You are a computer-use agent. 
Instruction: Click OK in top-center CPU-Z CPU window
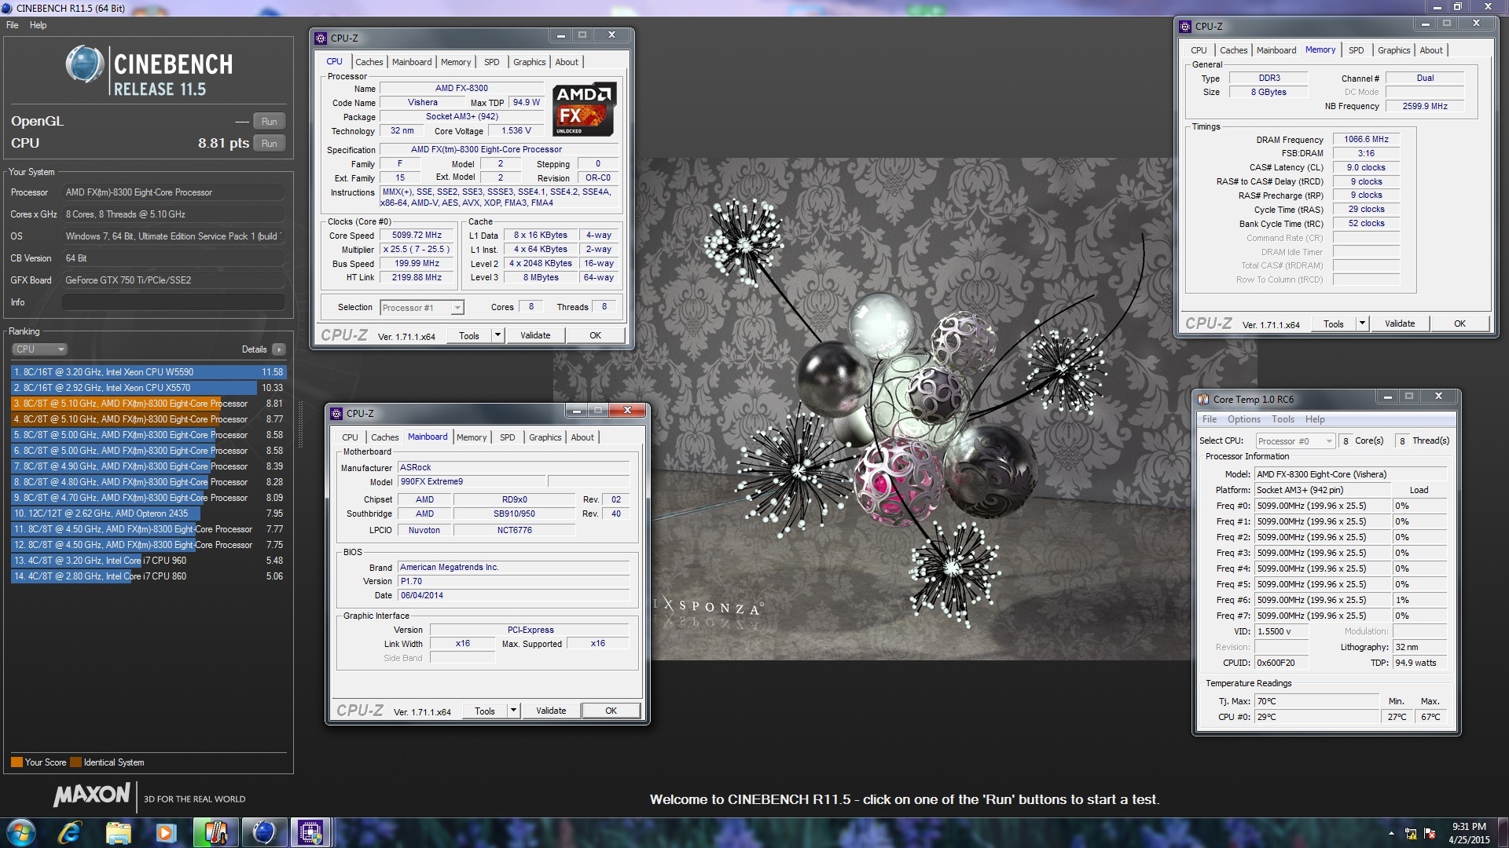[595, 335]
